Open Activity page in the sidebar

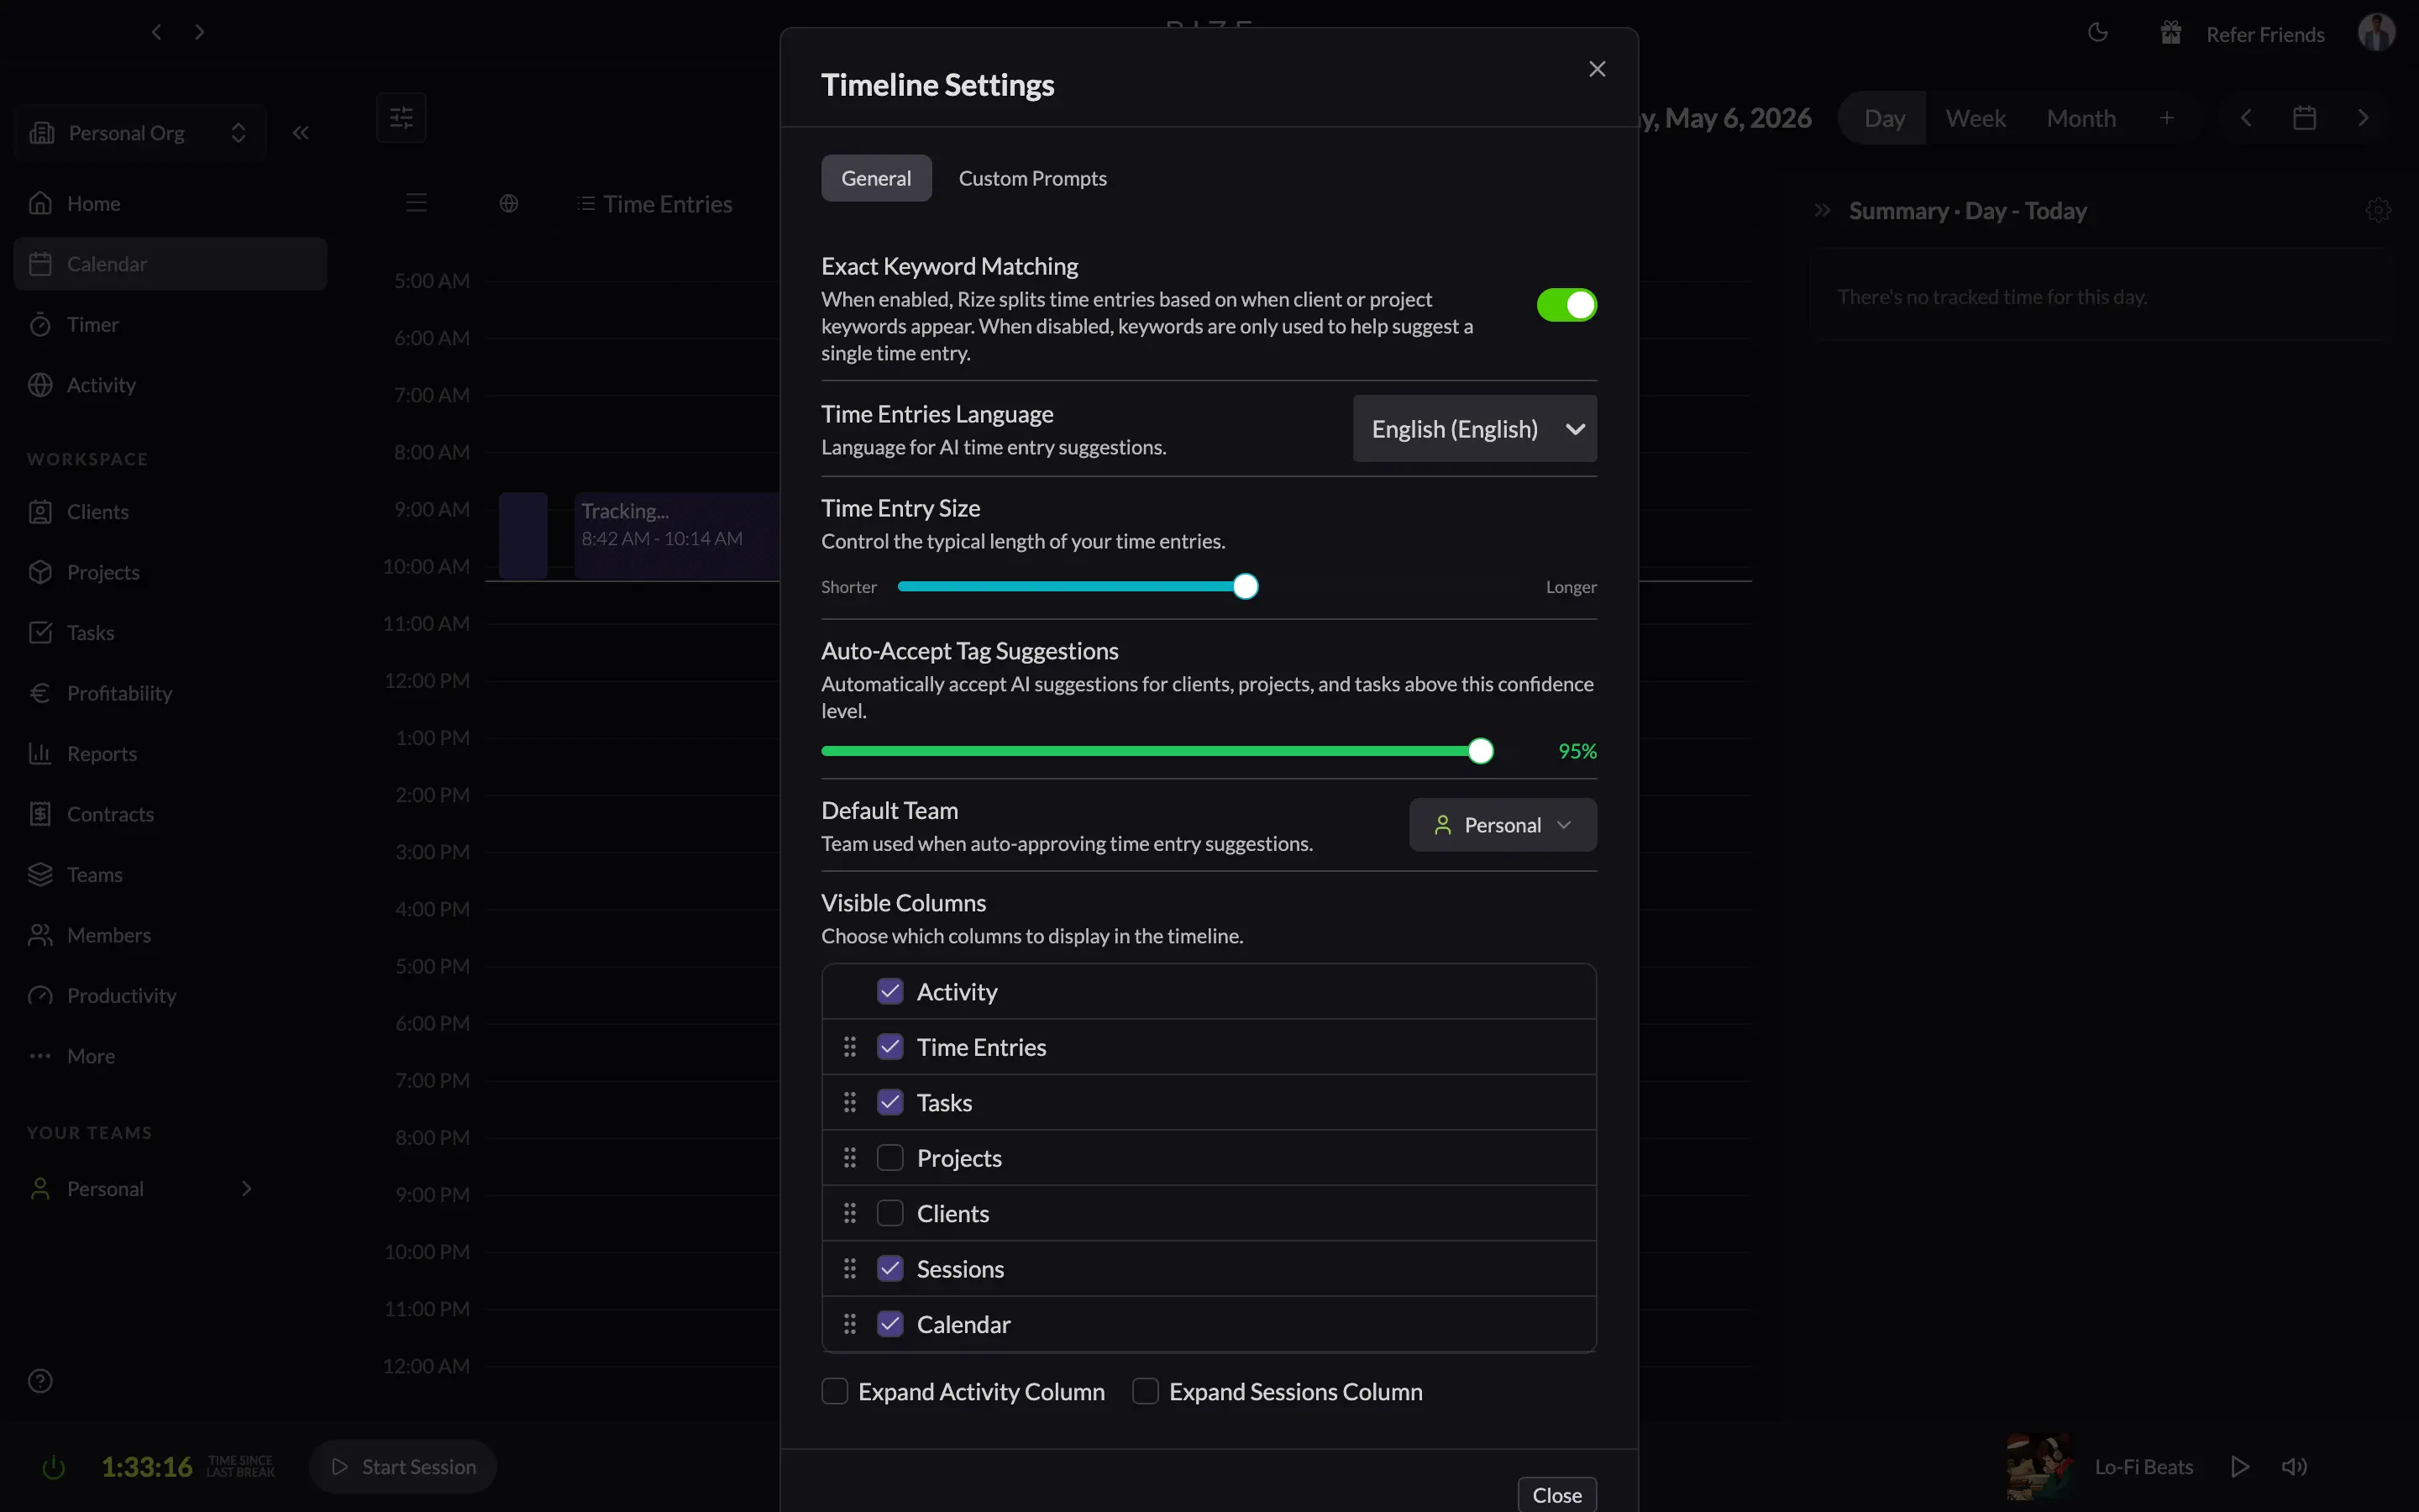[170, 385]
